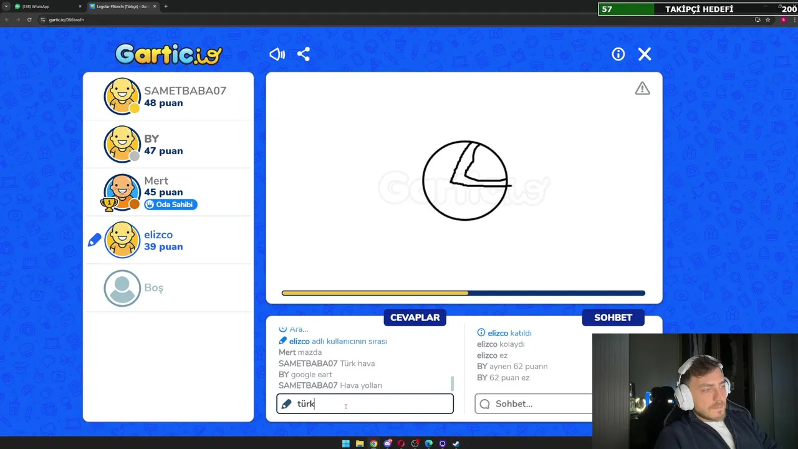Report the drawing with the warning triangle
This screenshot has width=798, height=449.
(642, 89)
